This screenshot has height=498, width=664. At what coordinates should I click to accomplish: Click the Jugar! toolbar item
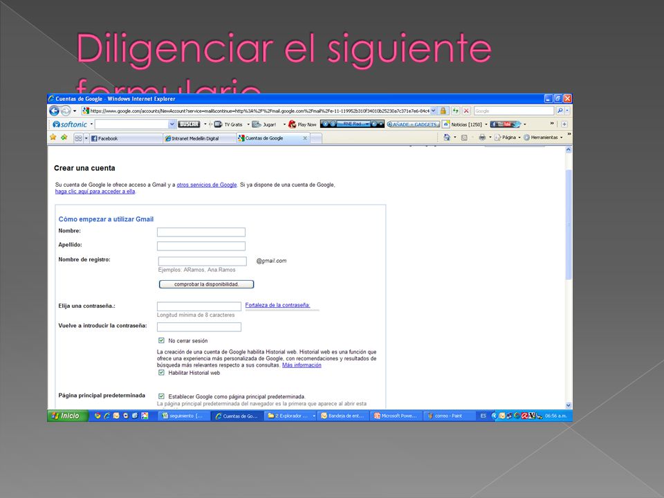[264, 124]
